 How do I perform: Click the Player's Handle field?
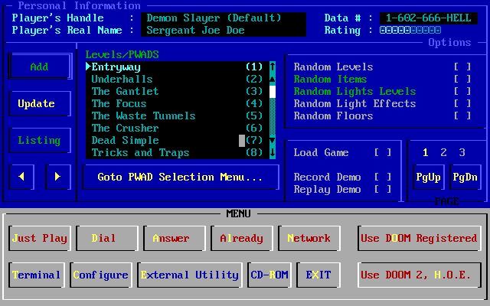click(x=224, y=18)
